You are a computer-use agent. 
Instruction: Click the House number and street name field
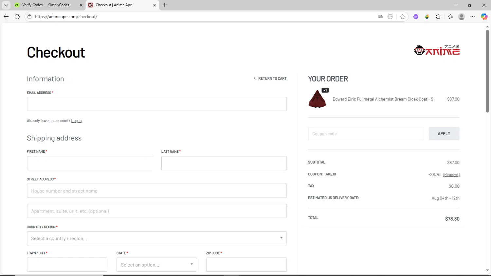point(157,191)
